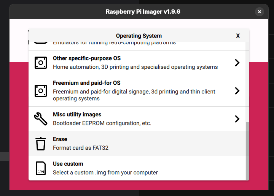Expand Other specific-purpose OS with its chevron
The image size is (274, 196).
pos(237,63)
